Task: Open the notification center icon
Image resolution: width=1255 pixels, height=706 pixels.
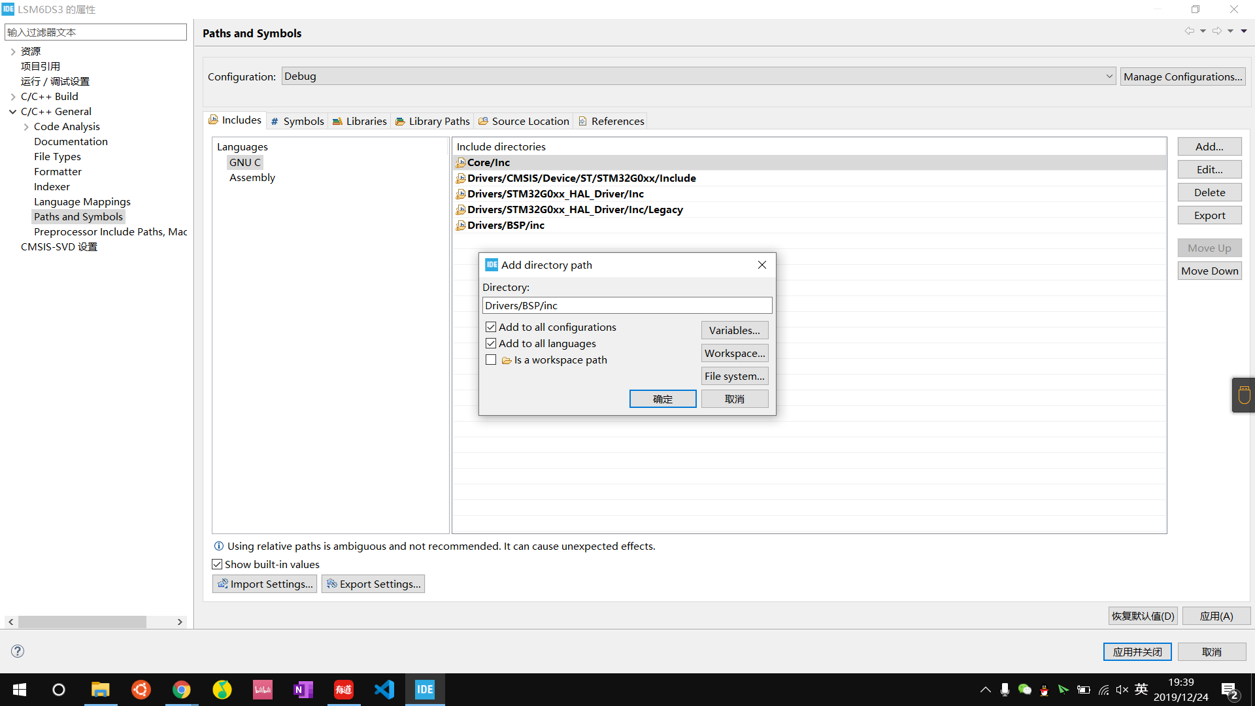Action: coord(1229,691)
